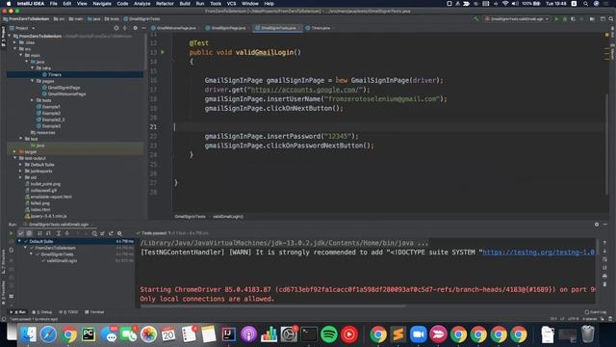Click the Wi-Fi icon in the menu bar
This screenshot has width=616, height=347.
[504, 4]
